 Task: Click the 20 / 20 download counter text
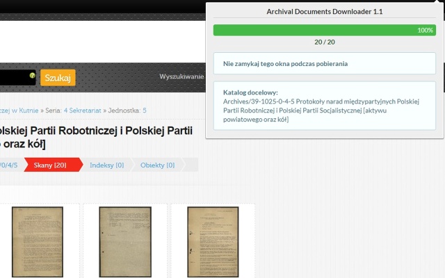(325, 42)
